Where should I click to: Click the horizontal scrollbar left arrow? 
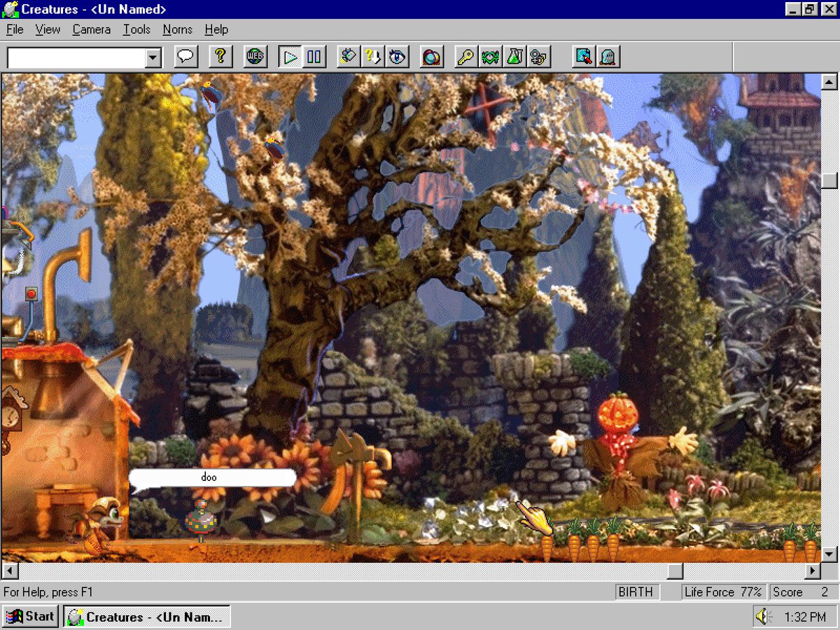point(10,571)
